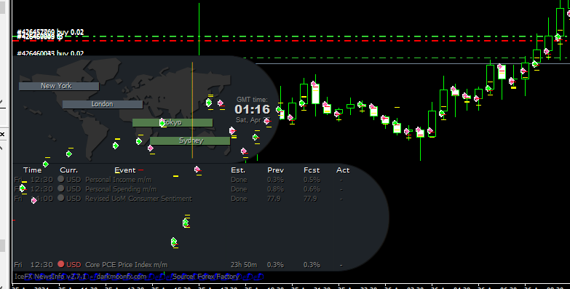Click the New York session bar
This screenshot has height=289, width=570.
(x=59, y=86)
